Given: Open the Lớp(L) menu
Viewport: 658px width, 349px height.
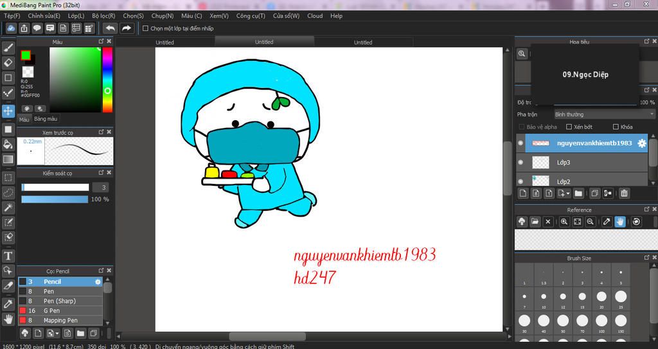Looking at the screenshot, I should pos(76,15).
